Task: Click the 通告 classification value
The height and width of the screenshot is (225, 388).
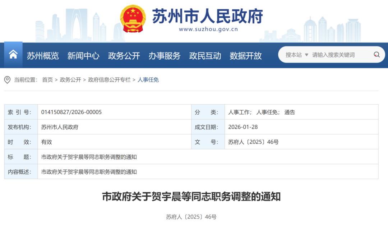Action: pyautogui.click(x=290, y=112)
